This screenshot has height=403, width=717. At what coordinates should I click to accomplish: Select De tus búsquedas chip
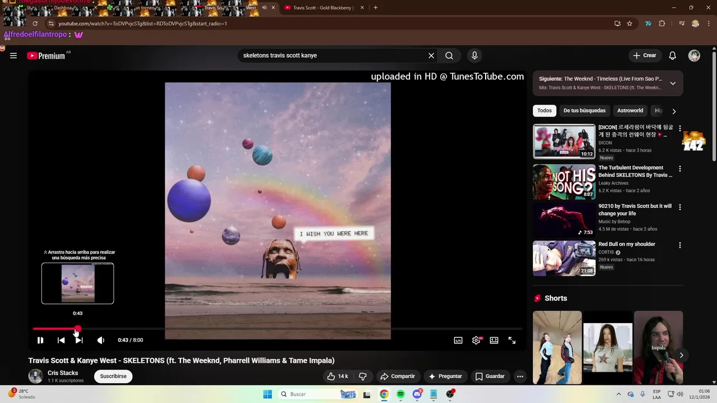[x=584, y=111]
